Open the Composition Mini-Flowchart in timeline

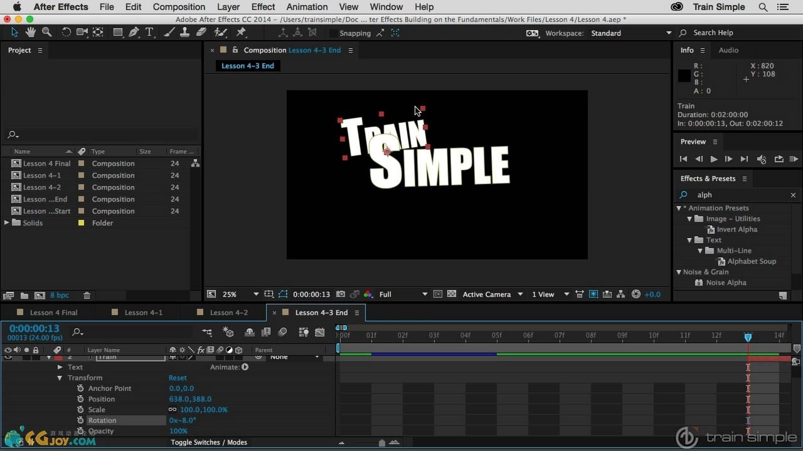207,332
